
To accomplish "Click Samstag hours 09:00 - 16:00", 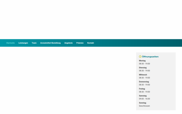I will click(x=144, y=99).
